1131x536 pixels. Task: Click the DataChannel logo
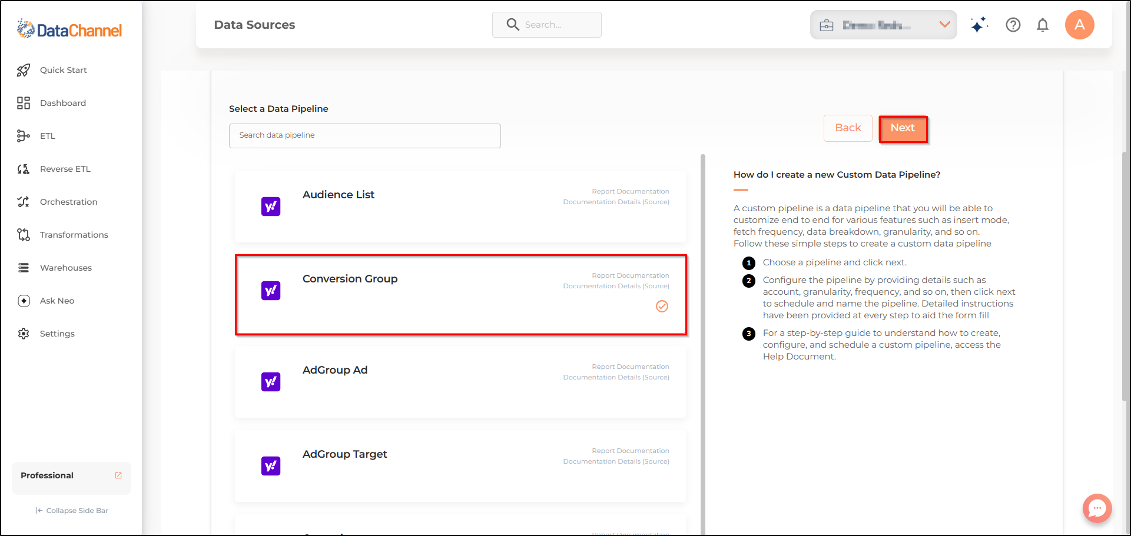tap(69, 29)
